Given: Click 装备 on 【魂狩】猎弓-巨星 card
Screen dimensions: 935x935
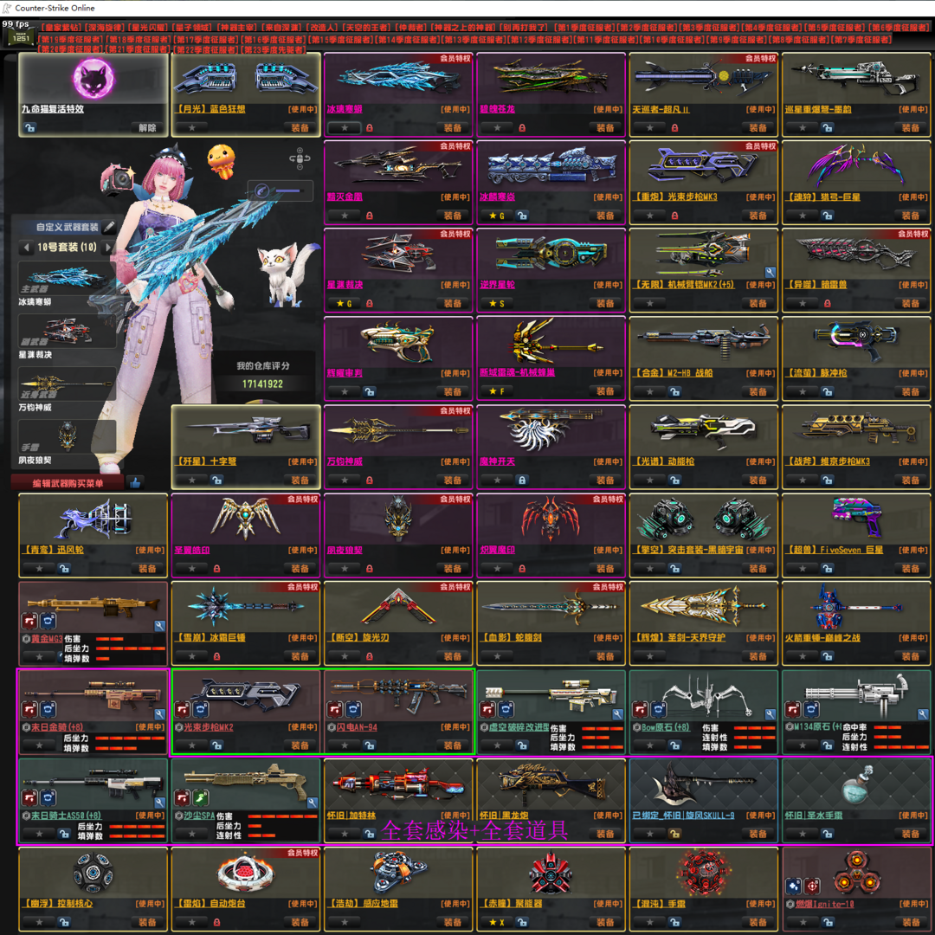Looking at the screenshot, I should (x=911, y=216).
